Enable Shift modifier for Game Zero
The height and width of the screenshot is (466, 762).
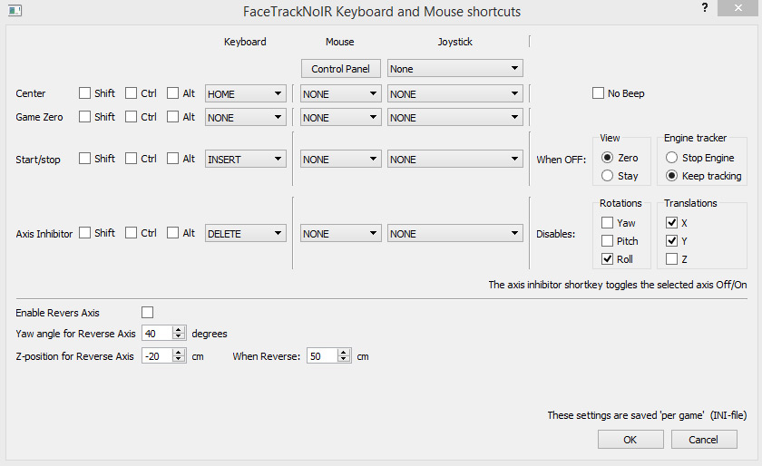pyautogui.click(x=84, y=117)
